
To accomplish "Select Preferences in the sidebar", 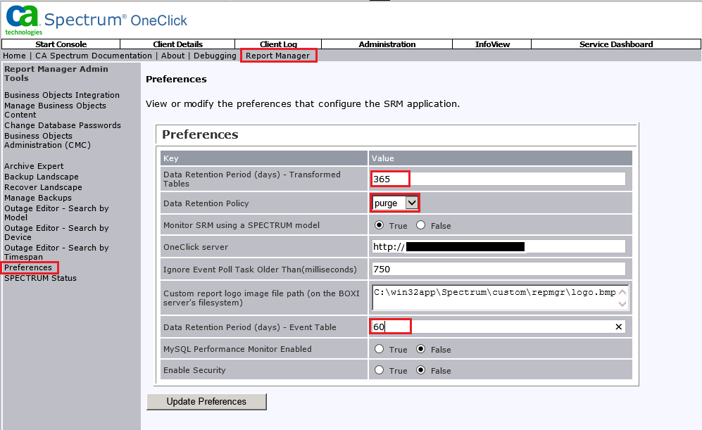I will click(28, 267).
